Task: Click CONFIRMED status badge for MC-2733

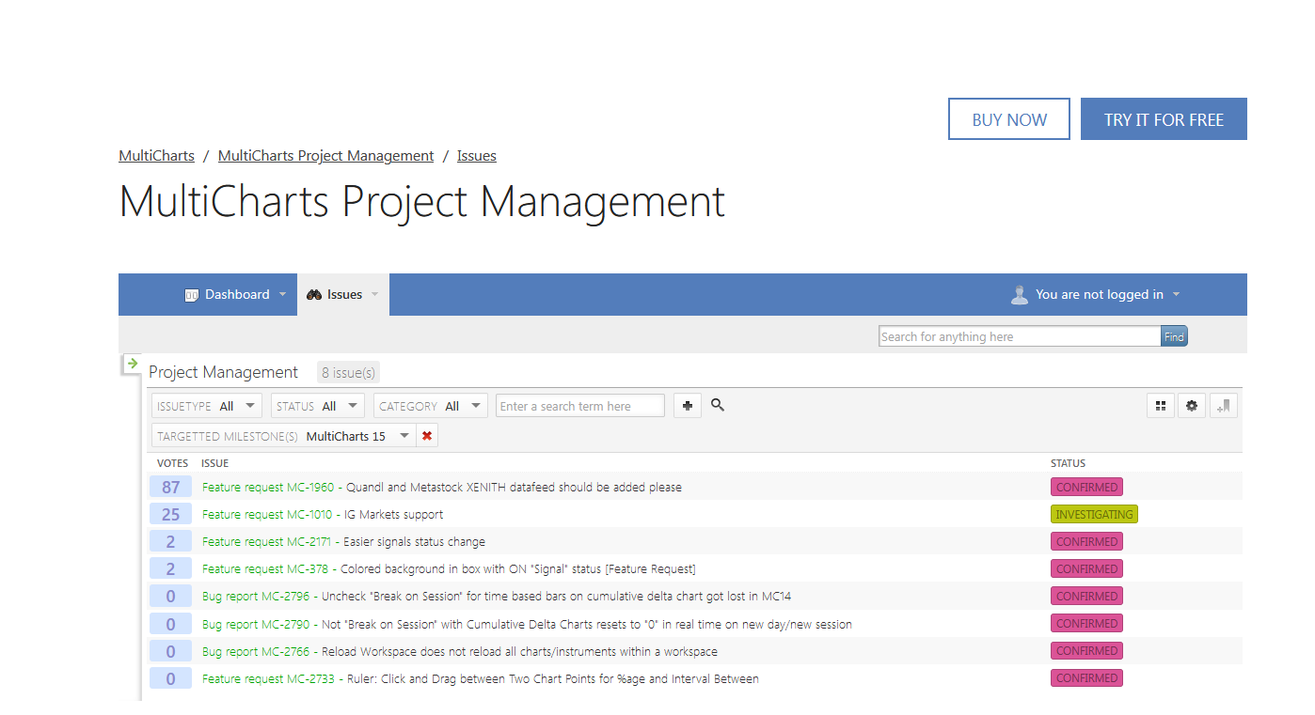Action: [x=1086, y=678]
